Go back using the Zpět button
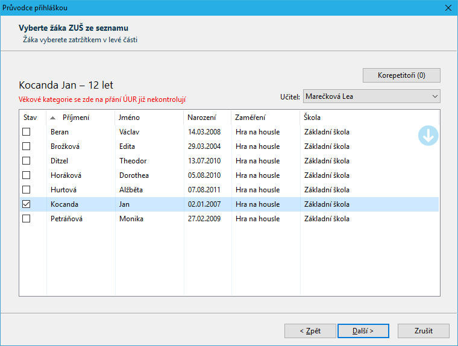 [x=310, y=331]
